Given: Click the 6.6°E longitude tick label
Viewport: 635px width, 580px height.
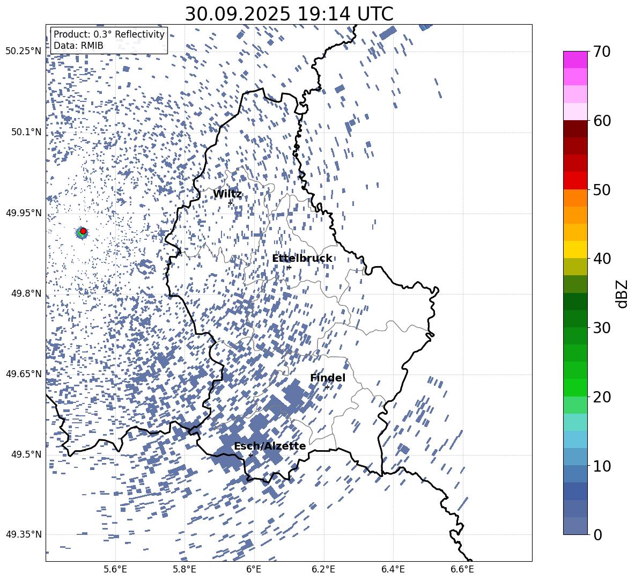Looking at the screenshot, I should coord(462,569).
